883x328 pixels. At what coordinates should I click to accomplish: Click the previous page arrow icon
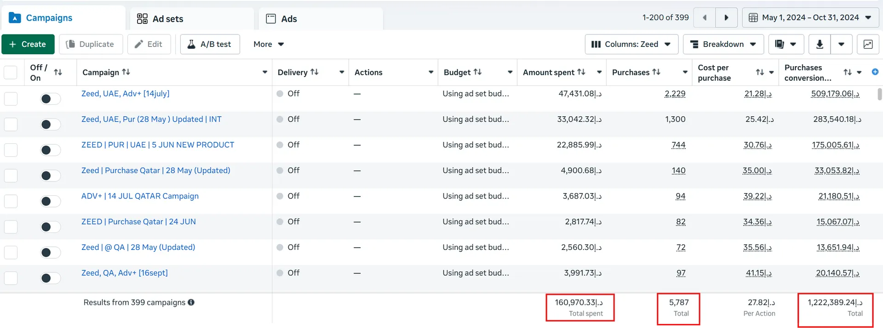coord(705,17)
